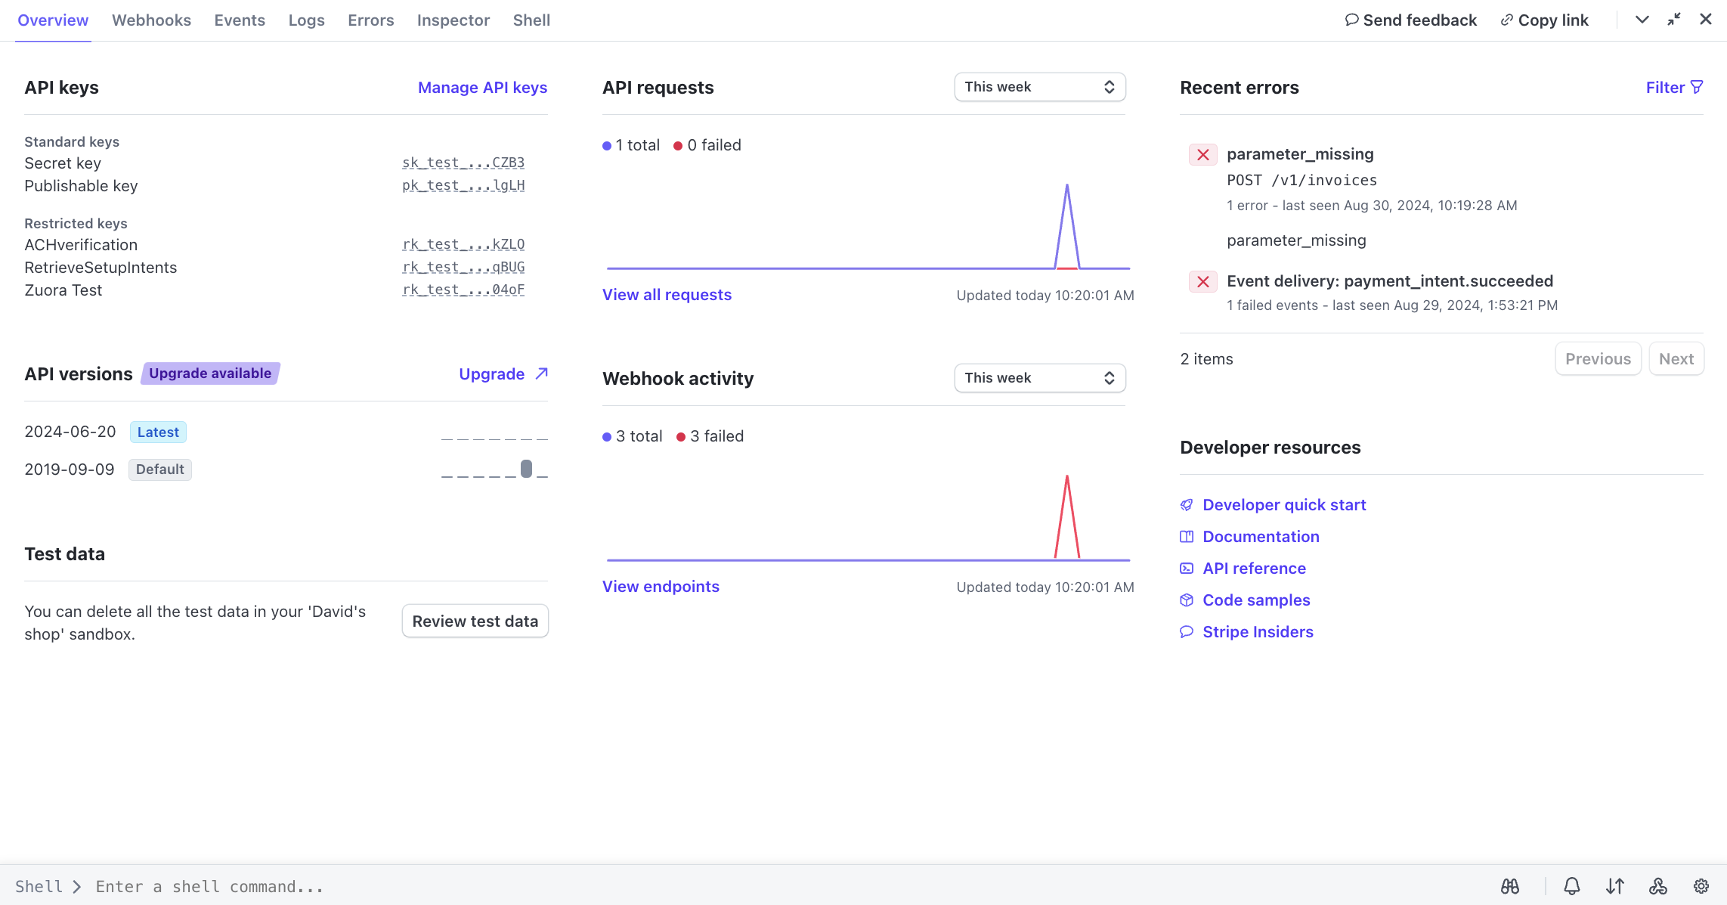Click red X icon beside Event delivery error

pyautogui.click(x=1203, y=282)
